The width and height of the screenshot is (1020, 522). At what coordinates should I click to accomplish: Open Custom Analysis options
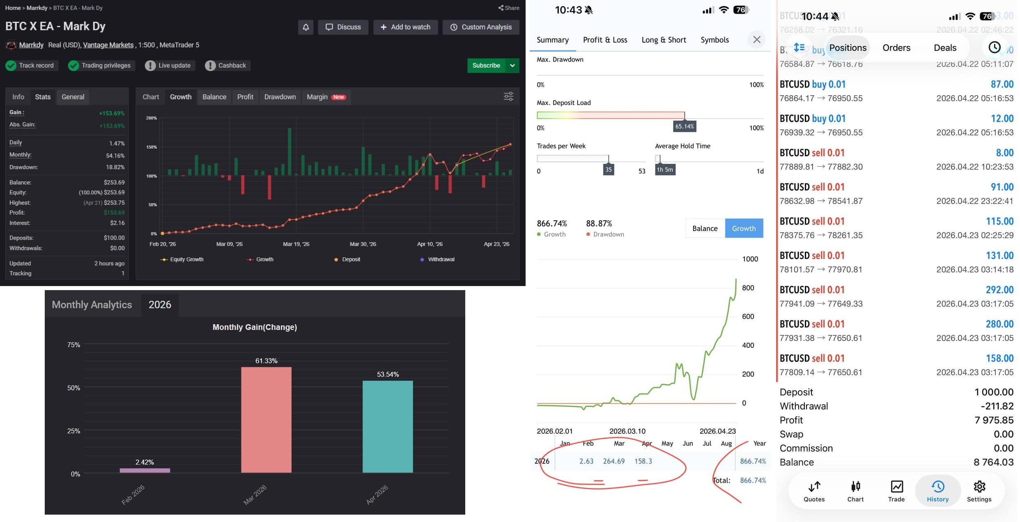(x=481, y=27)
